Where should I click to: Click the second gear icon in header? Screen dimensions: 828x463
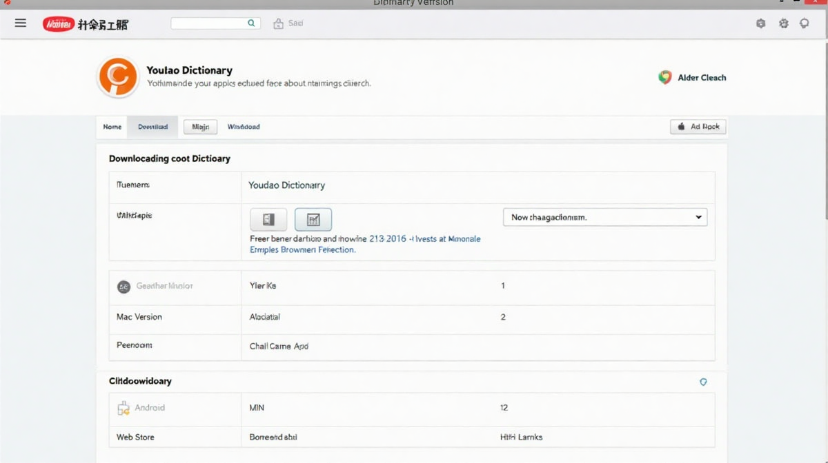click(783, 23)
